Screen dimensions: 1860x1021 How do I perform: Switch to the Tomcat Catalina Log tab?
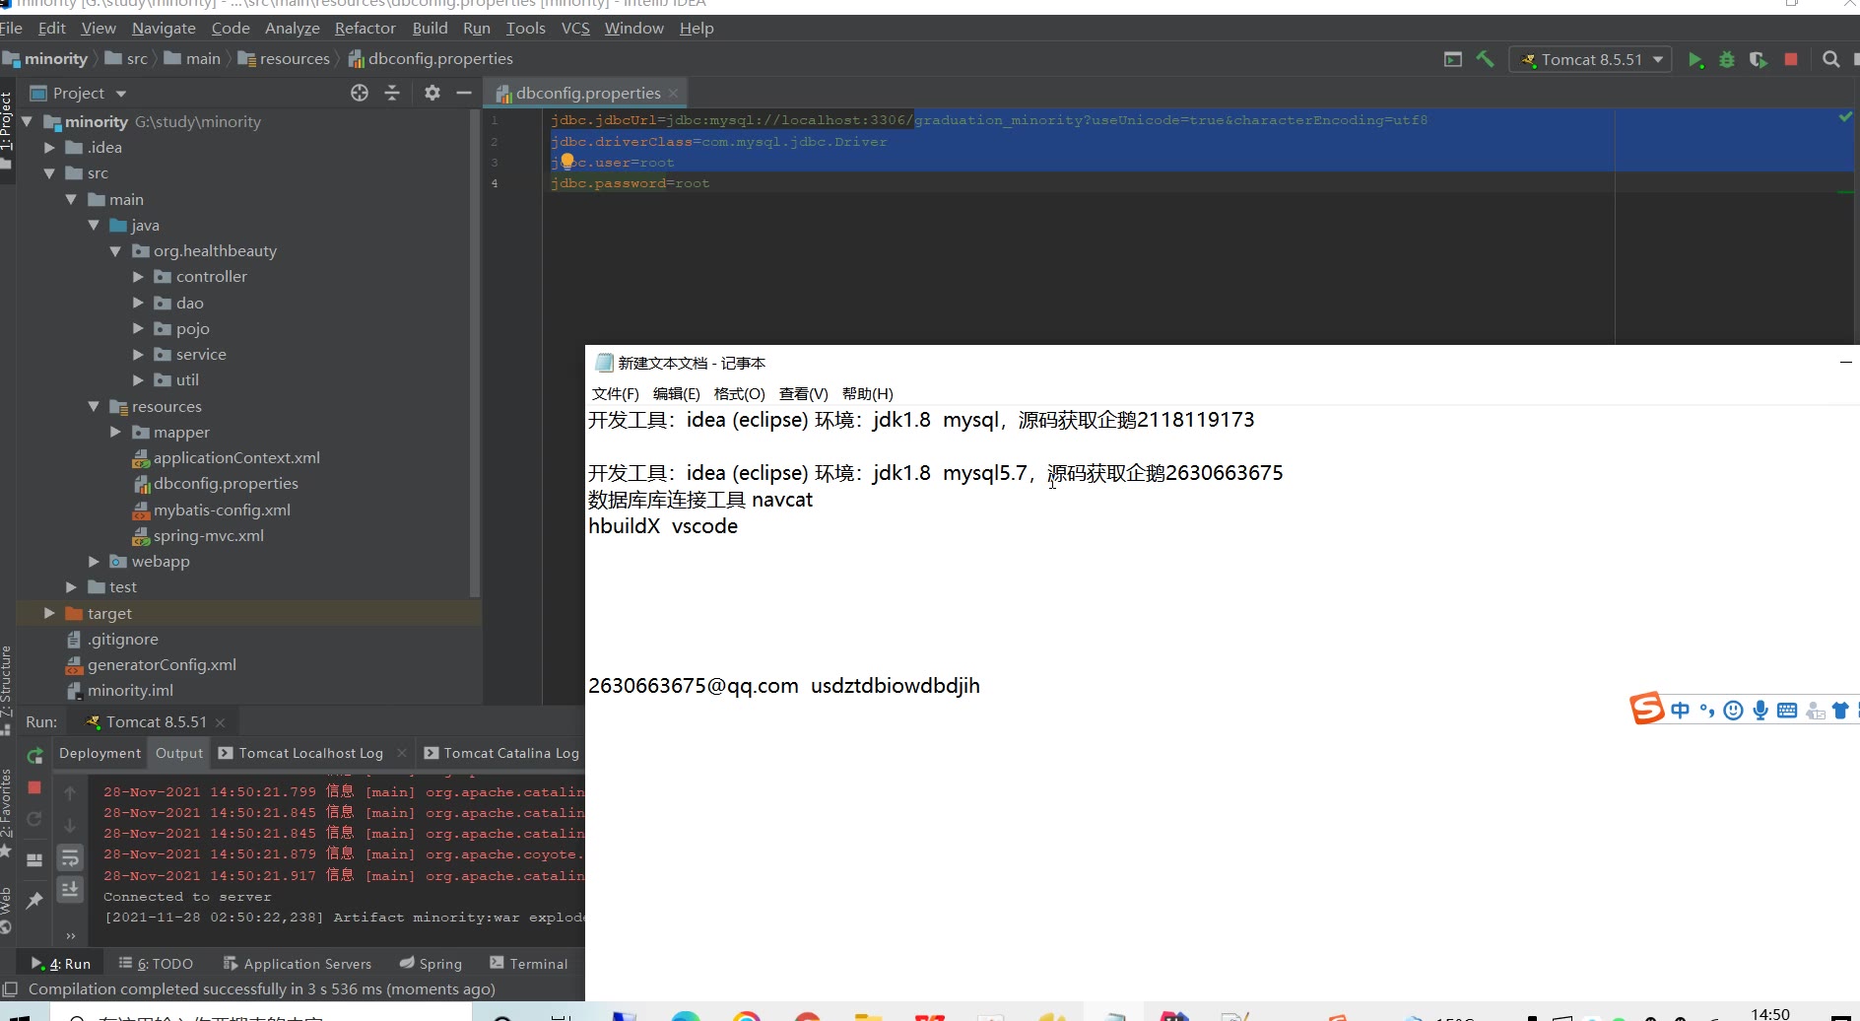pyautogui.click(x=510, y=753)
